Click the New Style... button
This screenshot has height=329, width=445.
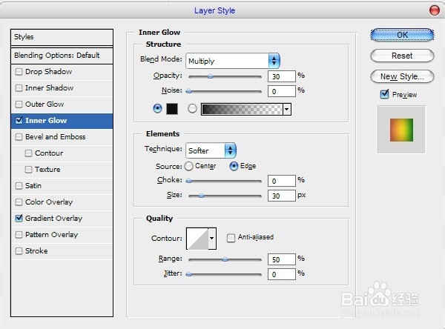(402, 76)
